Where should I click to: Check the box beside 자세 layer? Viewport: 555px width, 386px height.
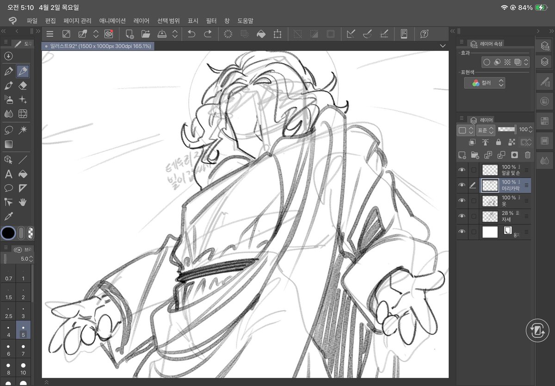474,216
